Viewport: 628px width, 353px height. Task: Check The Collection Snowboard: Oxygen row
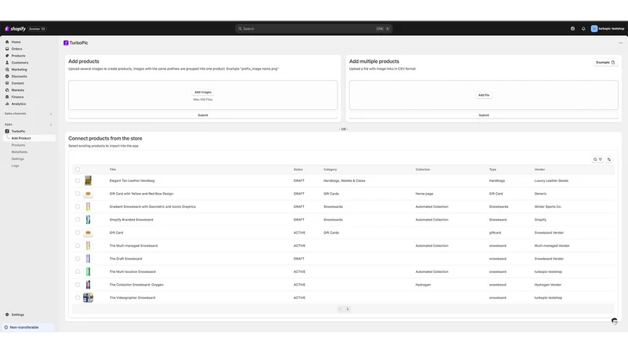[x=78, y=285]
